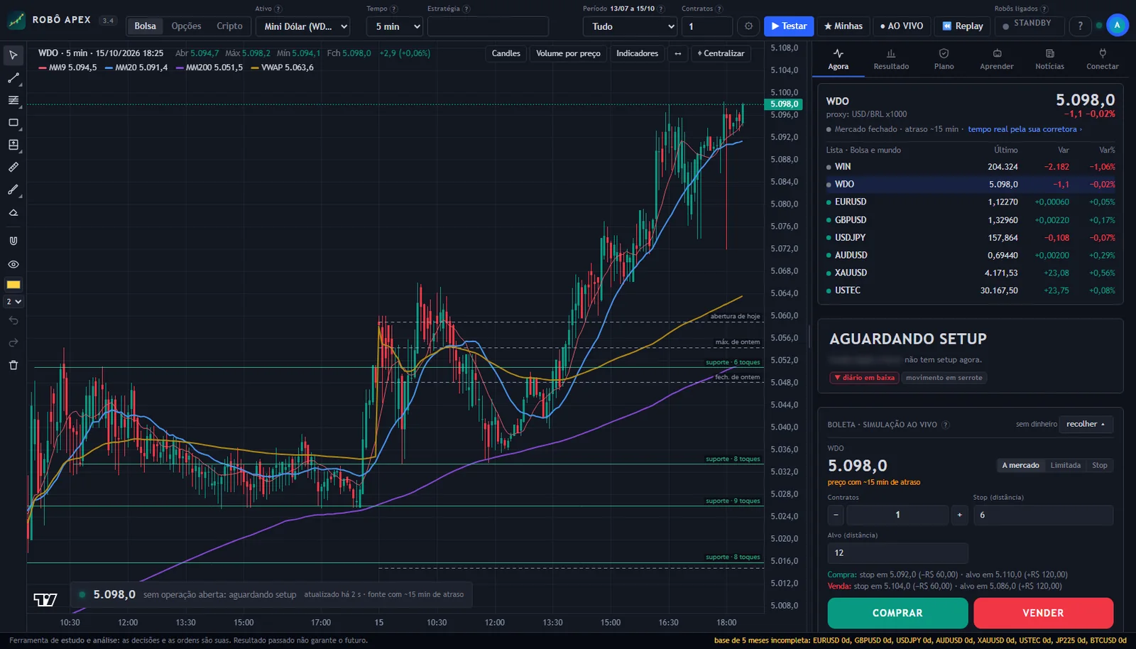Open the Tudo period dropdown

click(x=630, y=26)
